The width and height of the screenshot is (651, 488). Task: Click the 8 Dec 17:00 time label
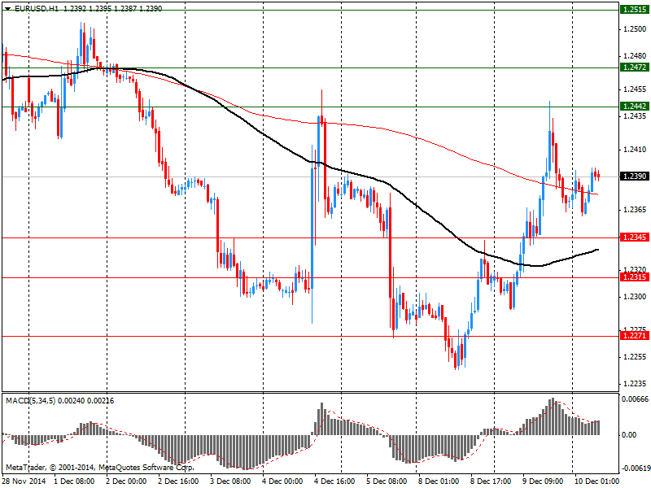[x=491, y=481]
